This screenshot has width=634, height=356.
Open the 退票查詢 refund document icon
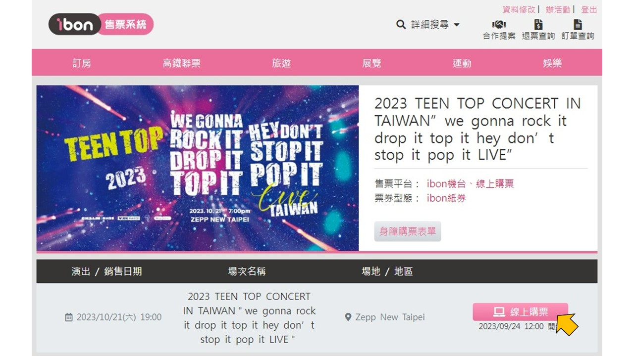[538, 24]
